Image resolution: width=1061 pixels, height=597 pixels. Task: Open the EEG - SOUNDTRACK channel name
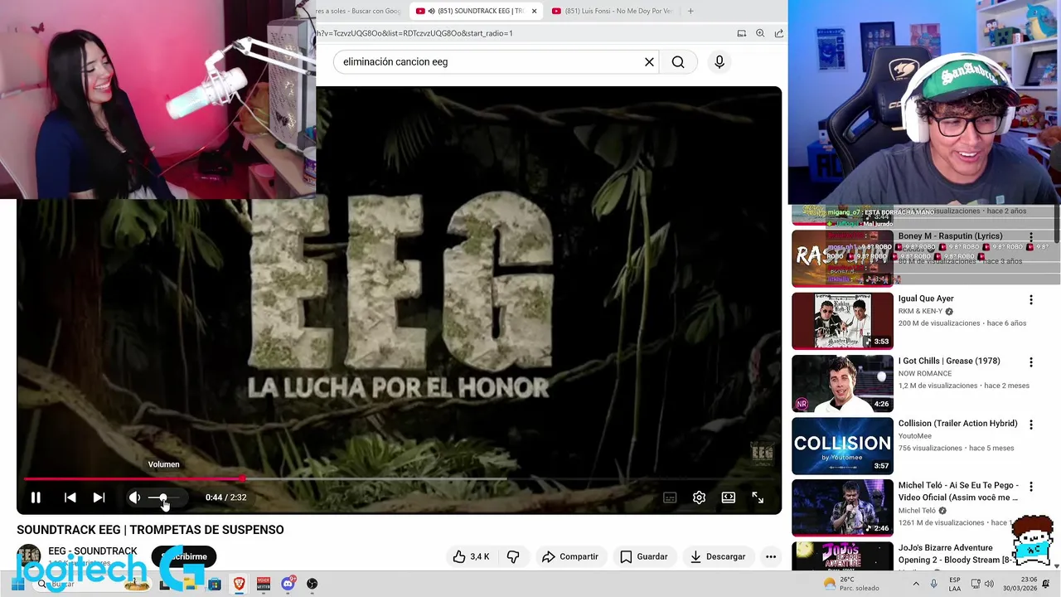pyautogui.click(x=93, y=551)
